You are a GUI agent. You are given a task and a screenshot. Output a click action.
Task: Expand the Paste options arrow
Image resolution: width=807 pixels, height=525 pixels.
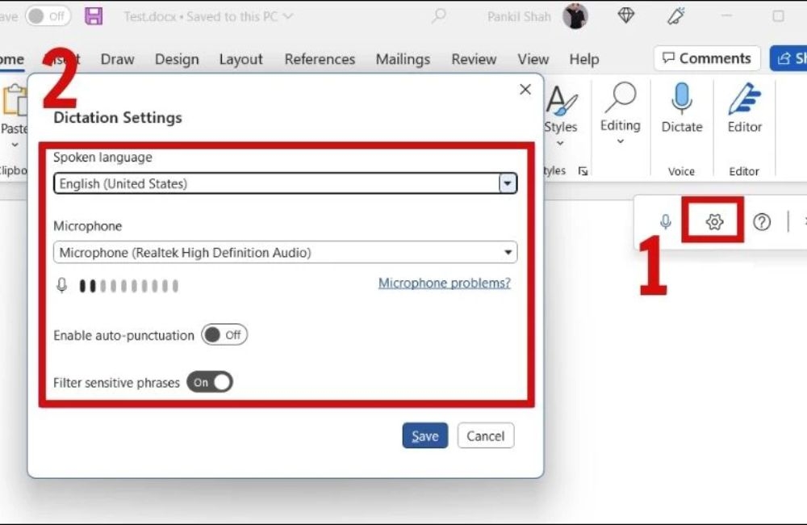pyautogui.click(x=15, y=145)
